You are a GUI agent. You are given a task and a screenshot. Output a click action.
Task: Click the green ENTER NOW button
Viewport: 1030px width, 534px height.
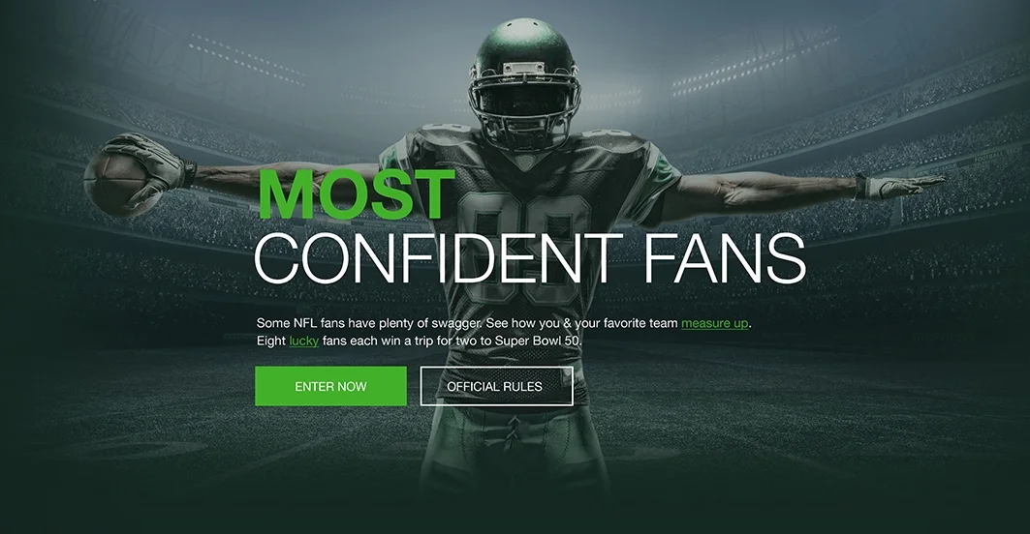[x=330, y=386]
